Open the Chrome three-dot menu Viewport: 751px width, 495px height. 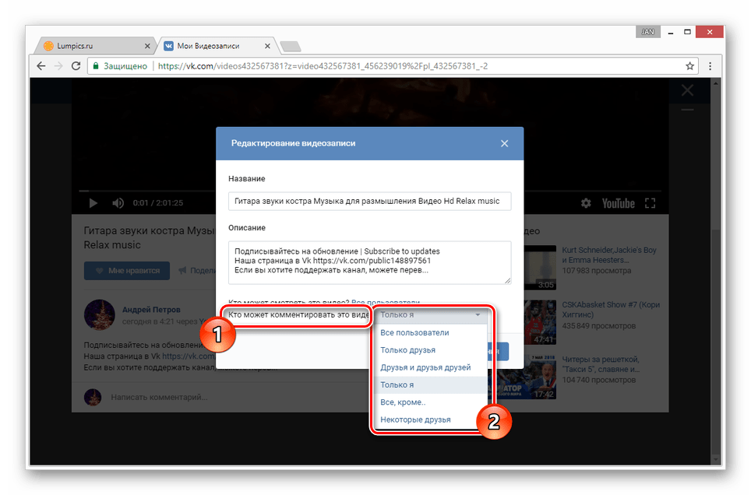[710, 66]
